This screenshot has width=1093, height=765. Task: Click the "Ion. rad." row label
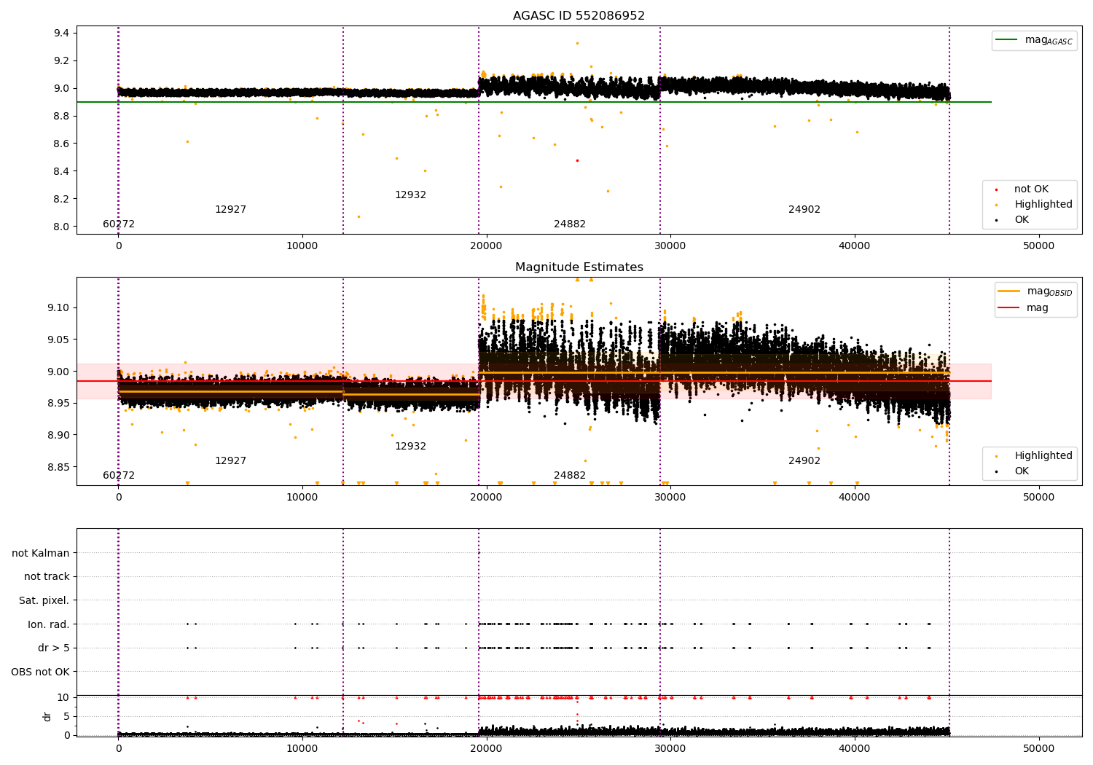49,624
